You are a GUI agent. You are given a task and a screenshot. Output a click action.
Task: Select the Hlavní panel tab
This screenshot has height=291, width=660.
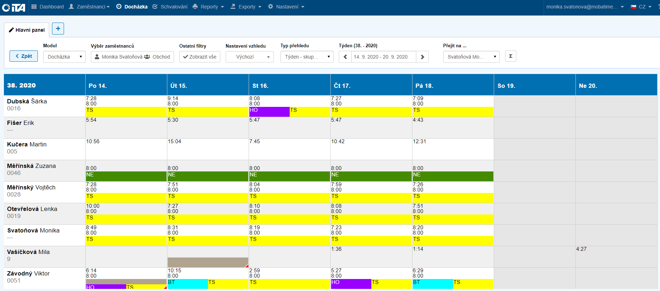click(x=27, y=30)
